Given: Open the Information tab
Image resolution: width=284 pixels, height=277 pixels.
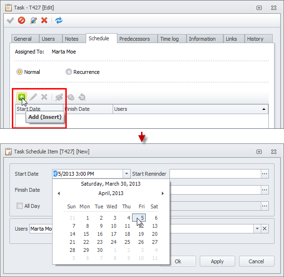Looking at the screenshot, I should (204, 39).
